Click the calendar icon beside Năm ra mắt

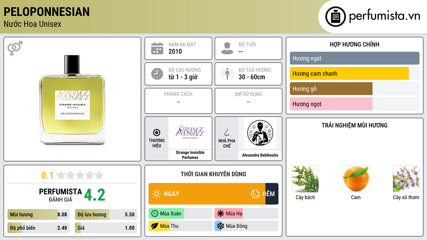tap(157, 48)
